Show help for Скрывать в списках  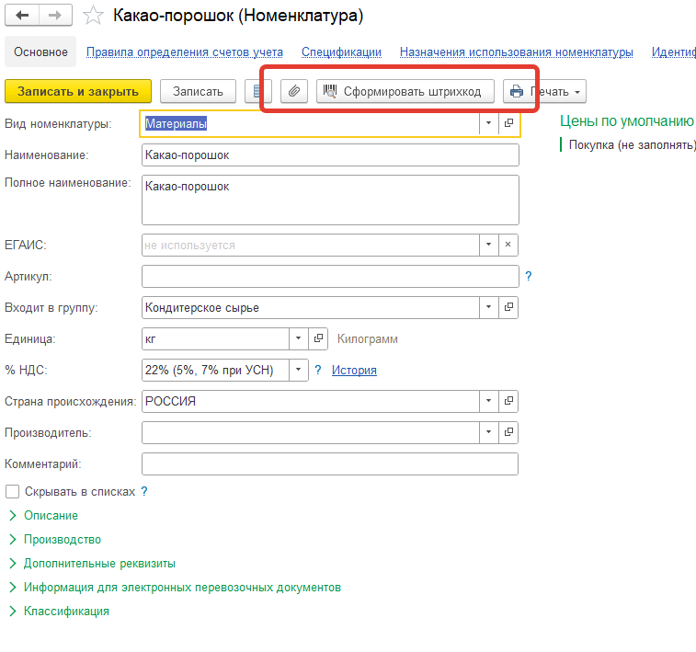144,491
